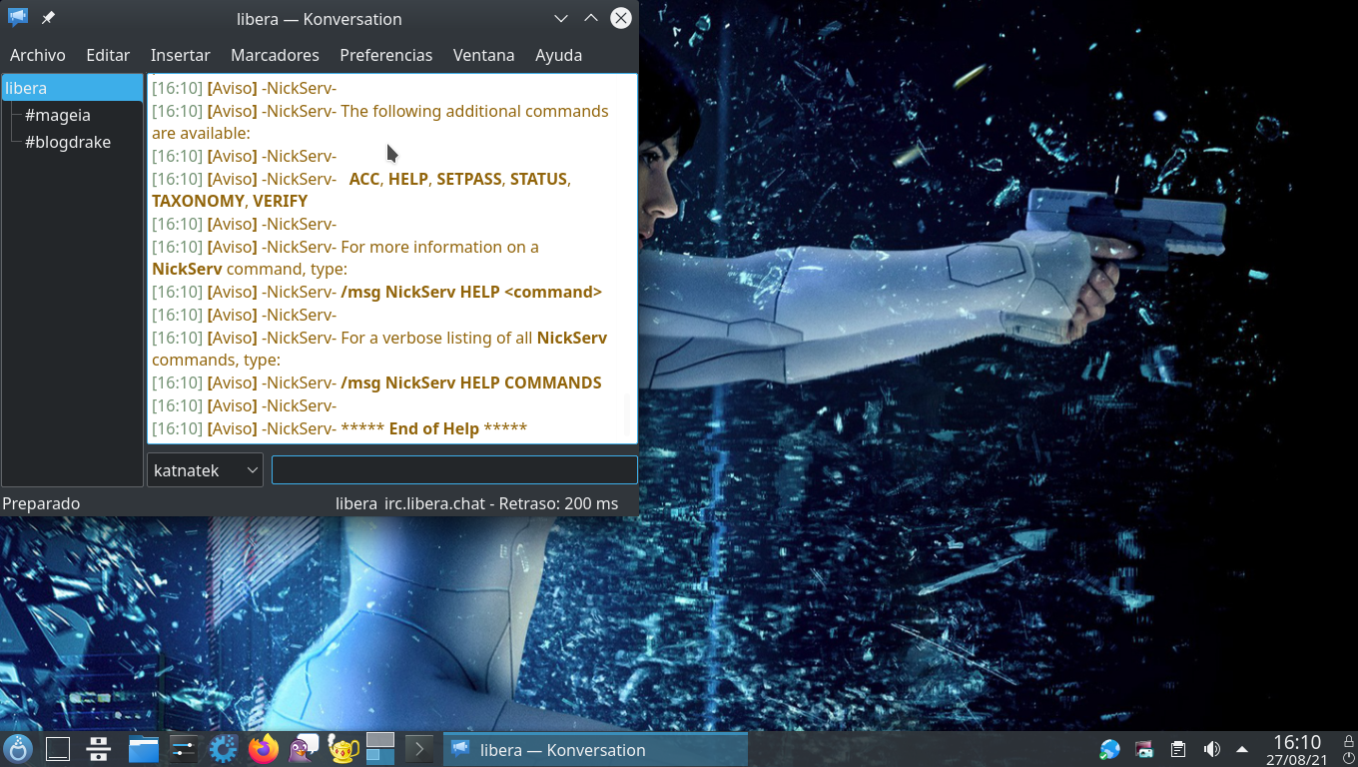Maximize the Konversation window
The height and width of the screenshot is (767, 1358).
[591, 18]
